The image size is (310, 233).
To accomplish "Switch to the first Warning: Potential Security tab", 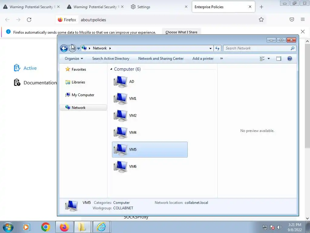I will pos(31,7).
